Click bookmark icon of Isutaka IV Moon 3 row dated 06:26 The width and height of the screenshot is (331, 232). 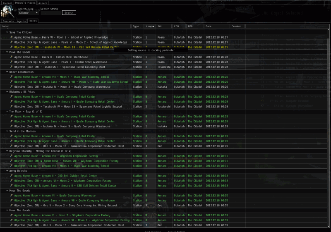pyautogui.click(x=12, y=87)
